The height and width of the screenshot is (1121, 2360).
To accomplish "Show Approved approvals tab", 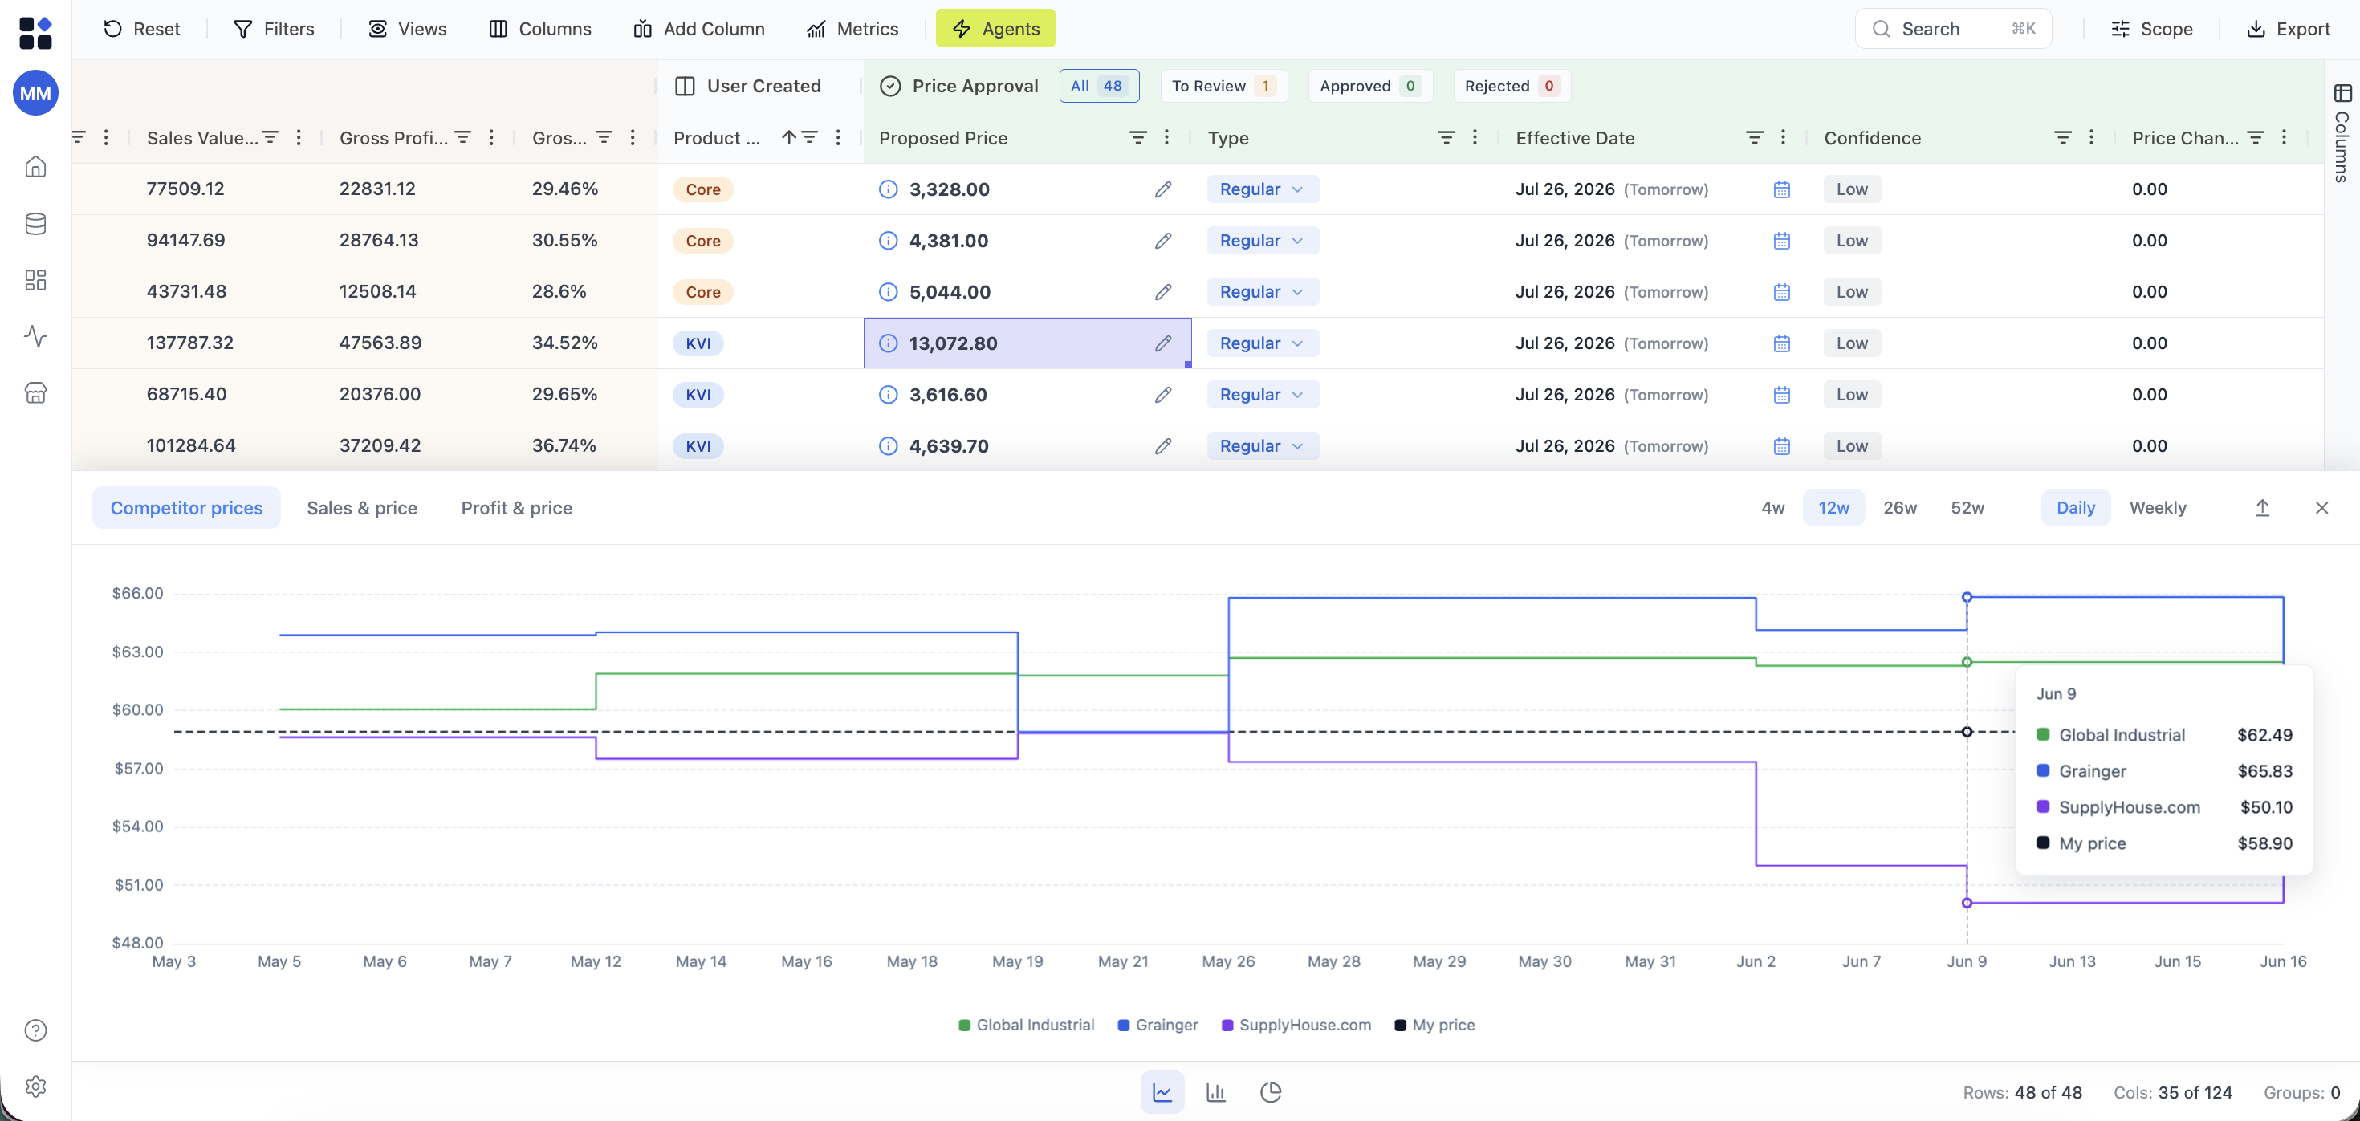I will (1369, 86).
